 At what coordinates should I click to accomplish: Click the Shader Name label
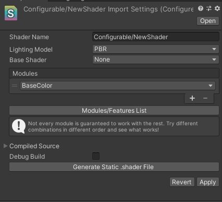tap(29, 37)
